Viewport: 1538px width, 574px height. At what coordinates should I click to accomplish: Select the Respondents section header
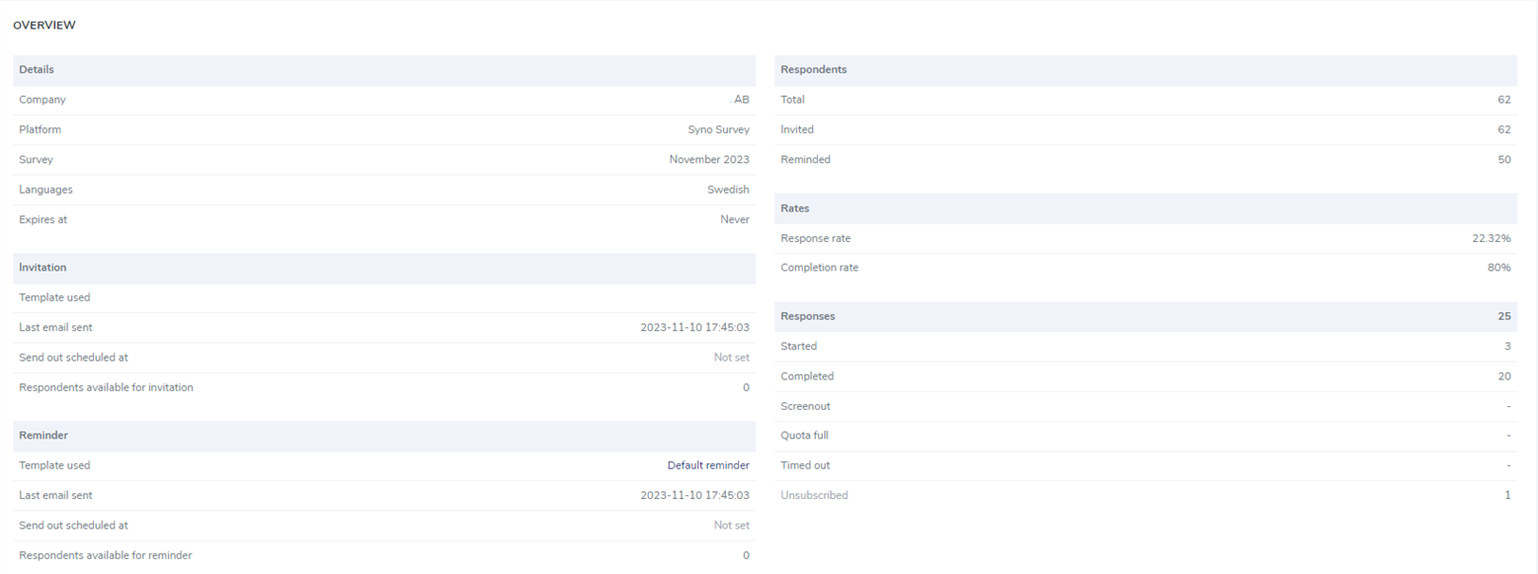(1146, 70)
